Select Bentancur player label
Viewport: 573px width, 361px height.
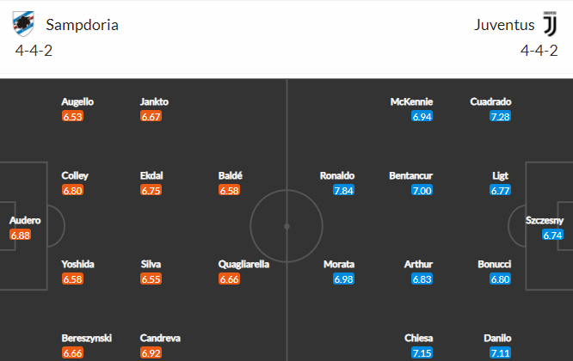410,176
